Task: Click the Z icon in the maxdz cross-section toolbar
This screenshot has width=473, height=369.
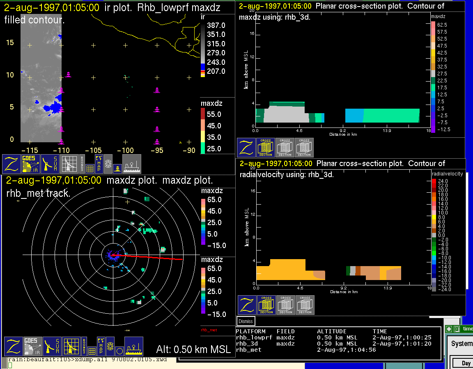Action: coord(246,148)
